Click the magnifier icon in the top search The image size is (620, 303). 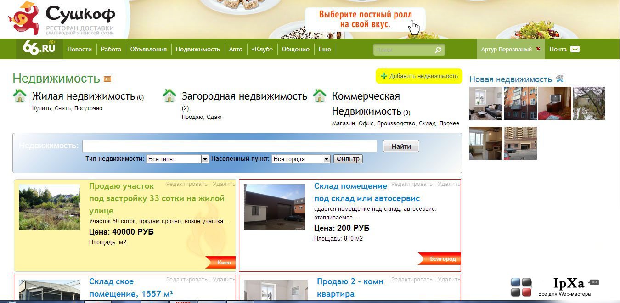[438, 50]
